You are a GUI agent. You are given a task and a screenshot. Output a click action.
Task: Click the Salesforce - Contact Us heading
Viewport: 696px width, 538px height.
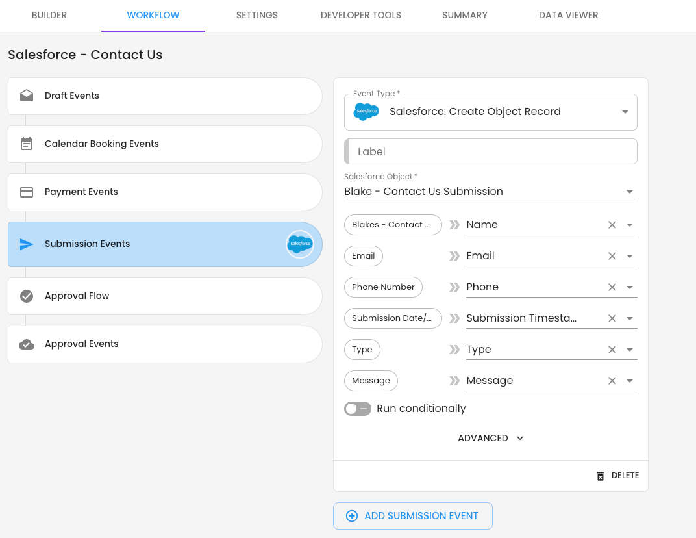(x=85, y=55)
